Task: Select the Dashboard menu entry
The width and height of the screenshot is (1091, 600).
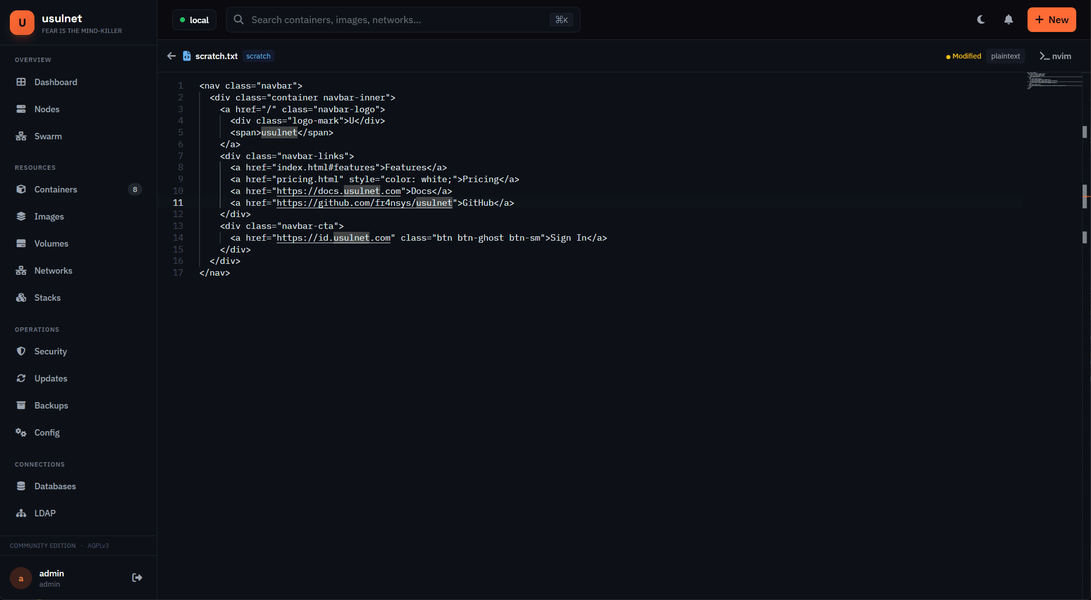Action: (55, 82)
